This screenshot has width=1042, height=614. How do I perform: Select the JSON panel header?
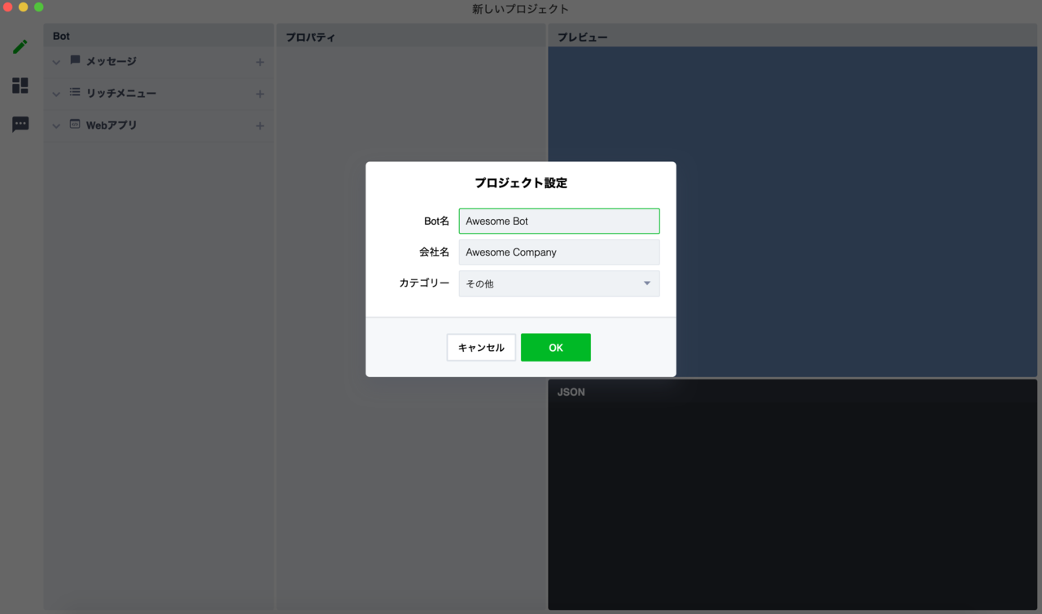(x=571, y=392)
